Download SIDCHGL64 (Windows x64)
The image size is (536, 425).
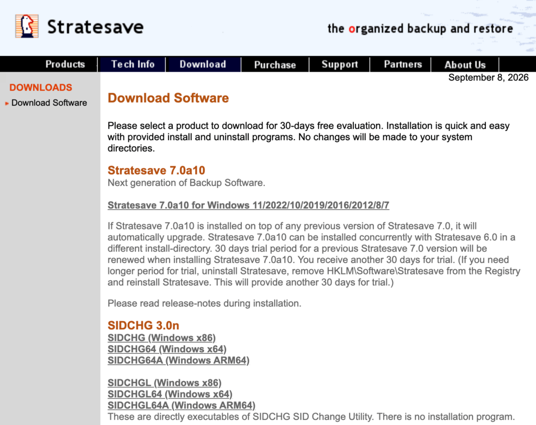point(170,394)
